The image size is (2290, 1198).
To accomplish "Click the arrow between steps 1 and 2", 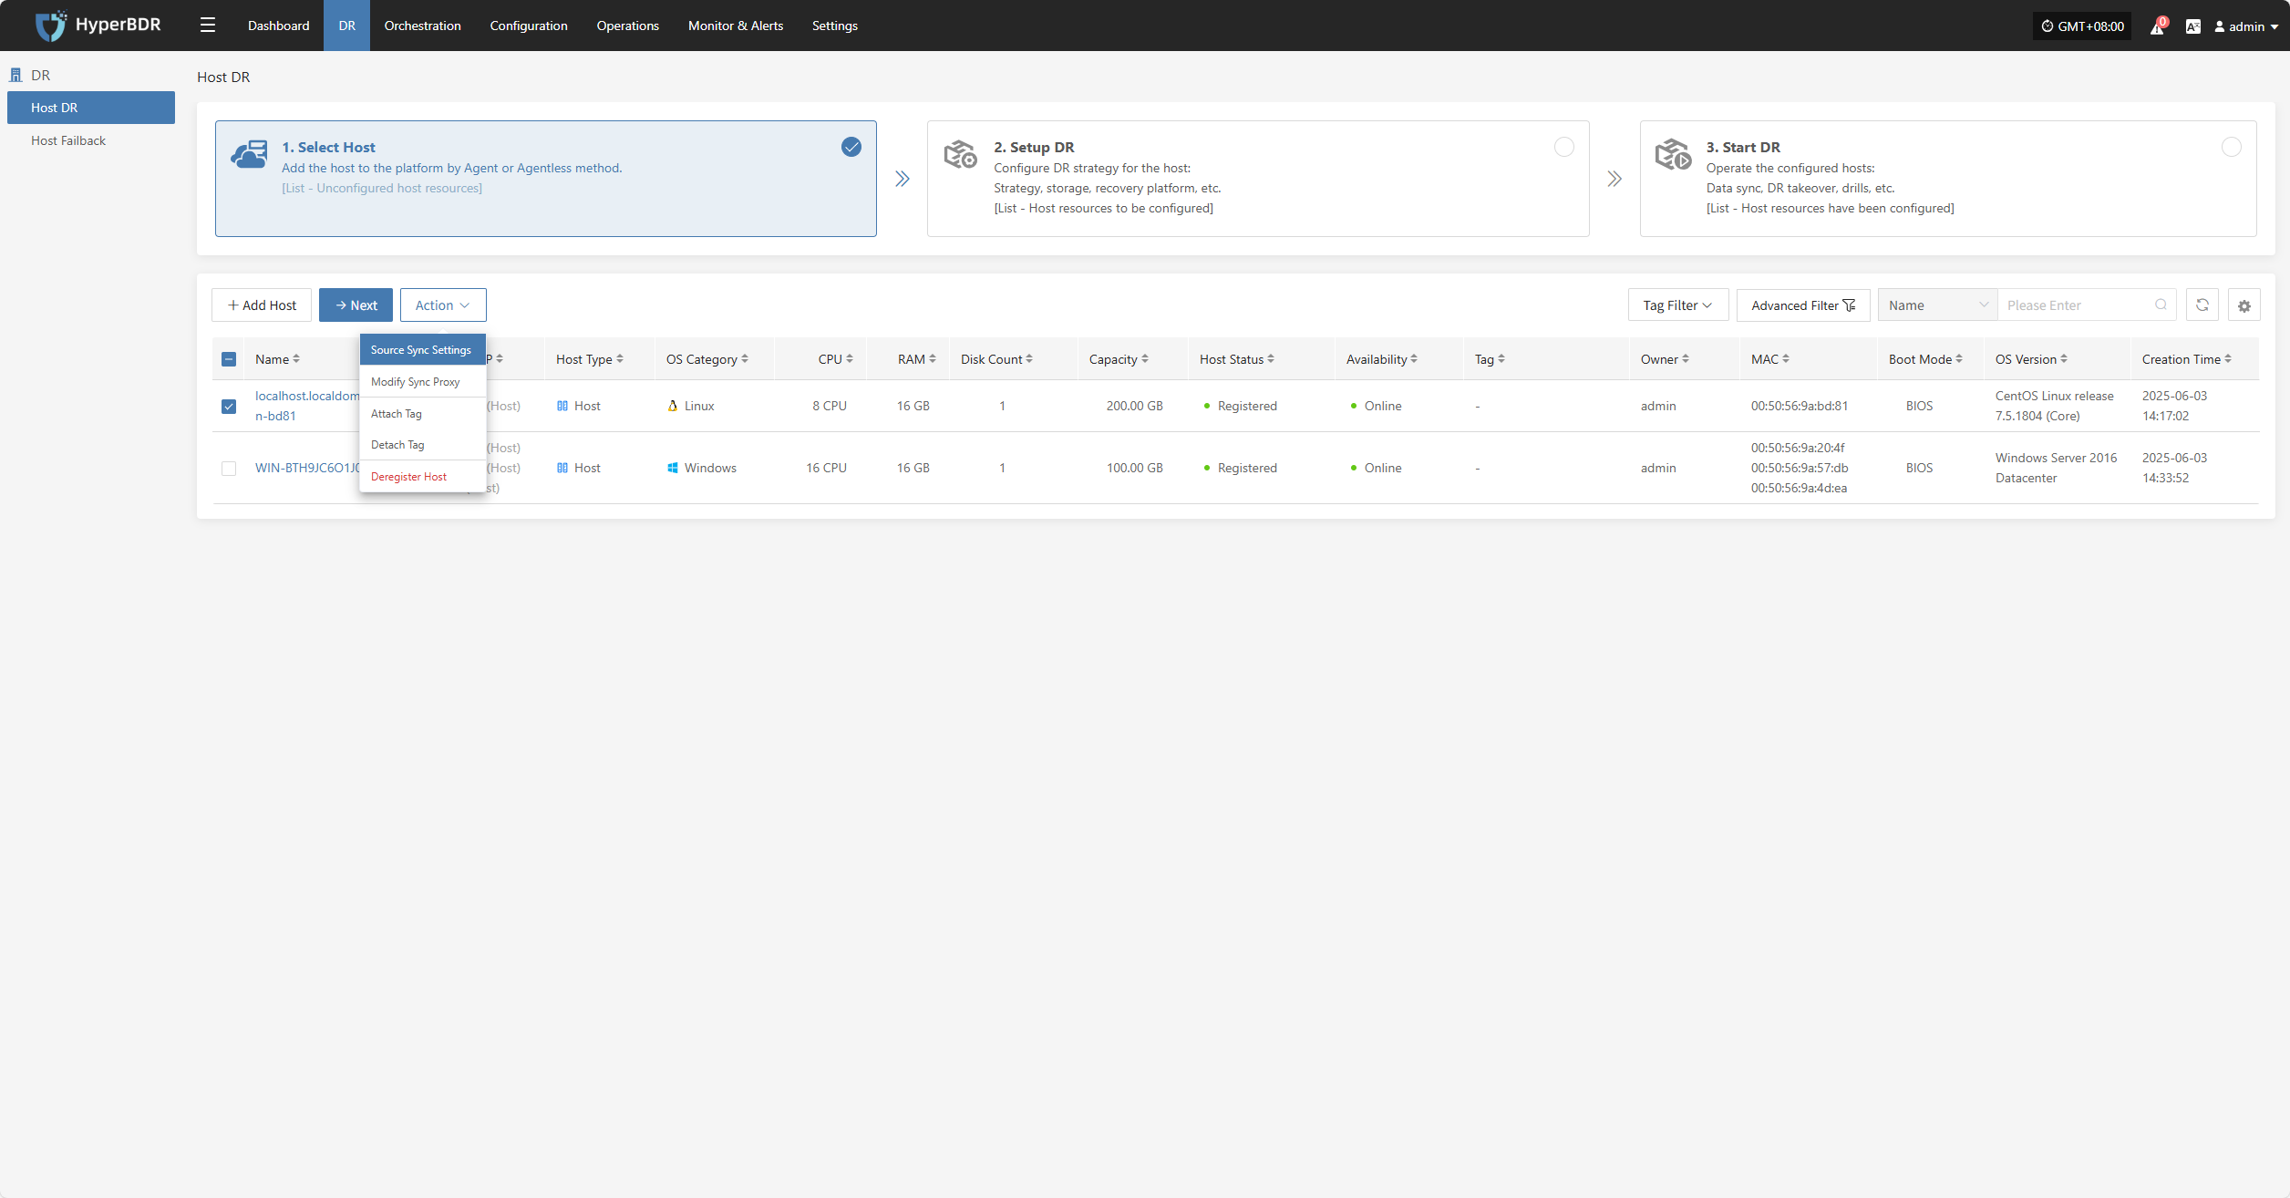I will 903,179.
